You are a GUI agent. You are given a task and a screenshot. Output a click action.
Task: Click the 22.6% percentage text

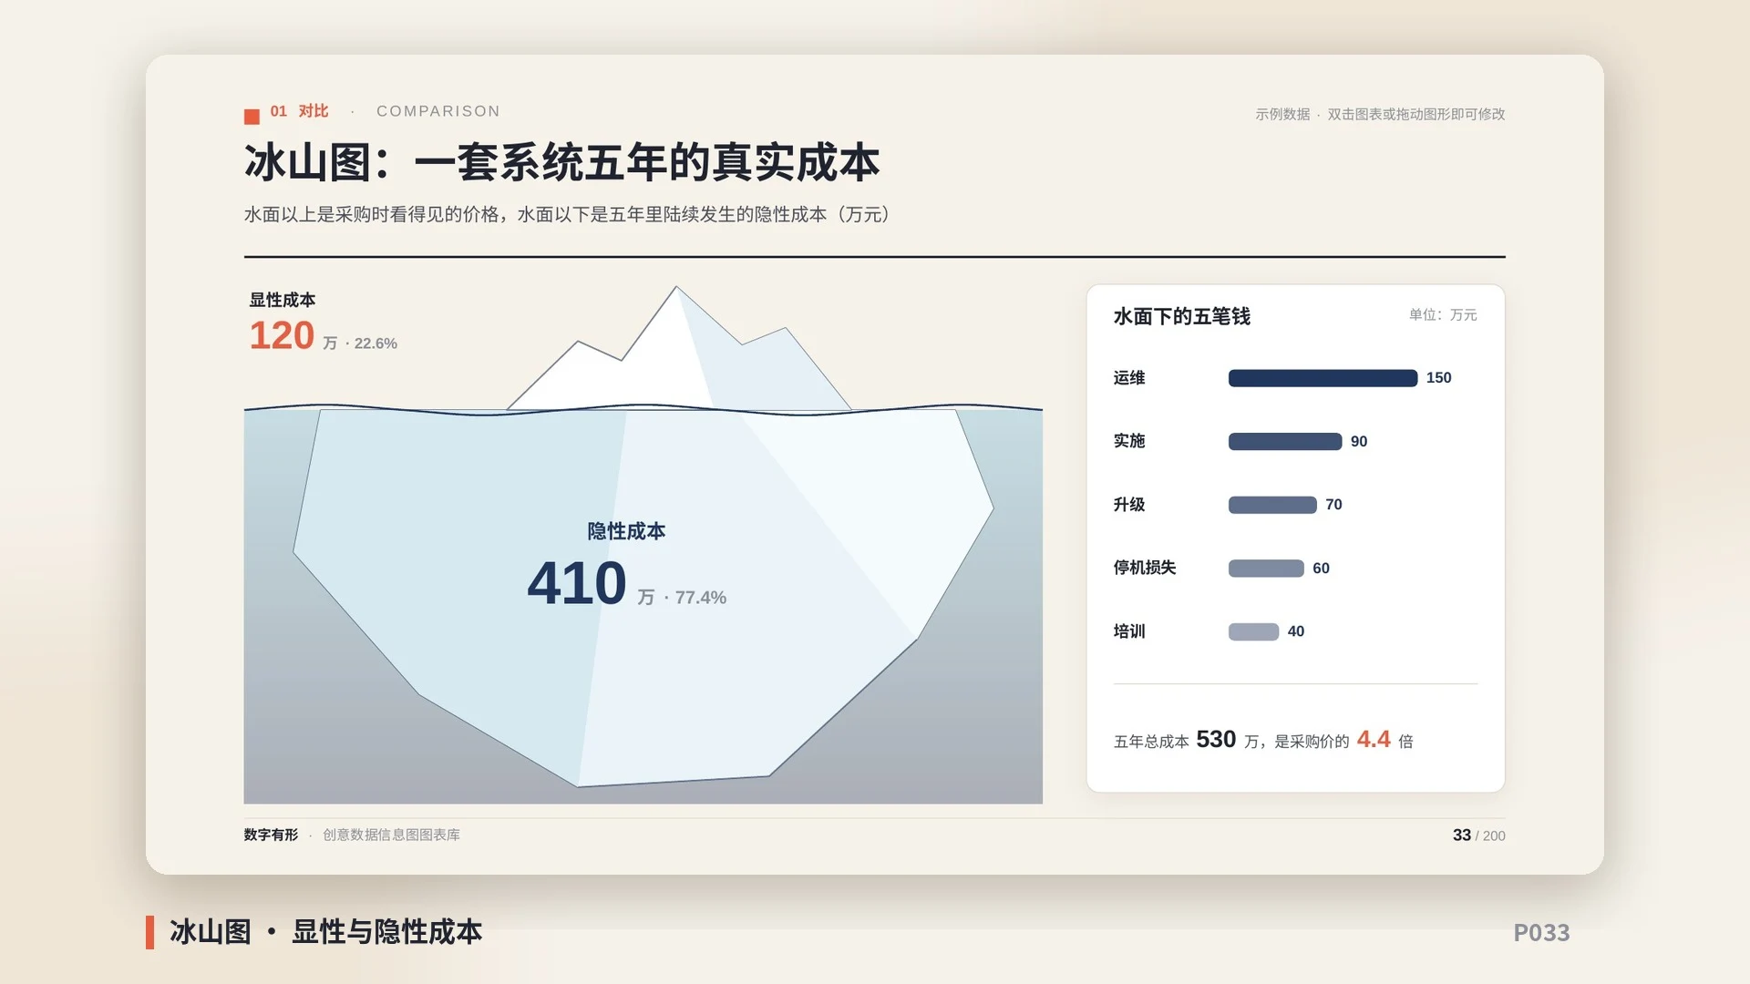click(376, 343)
